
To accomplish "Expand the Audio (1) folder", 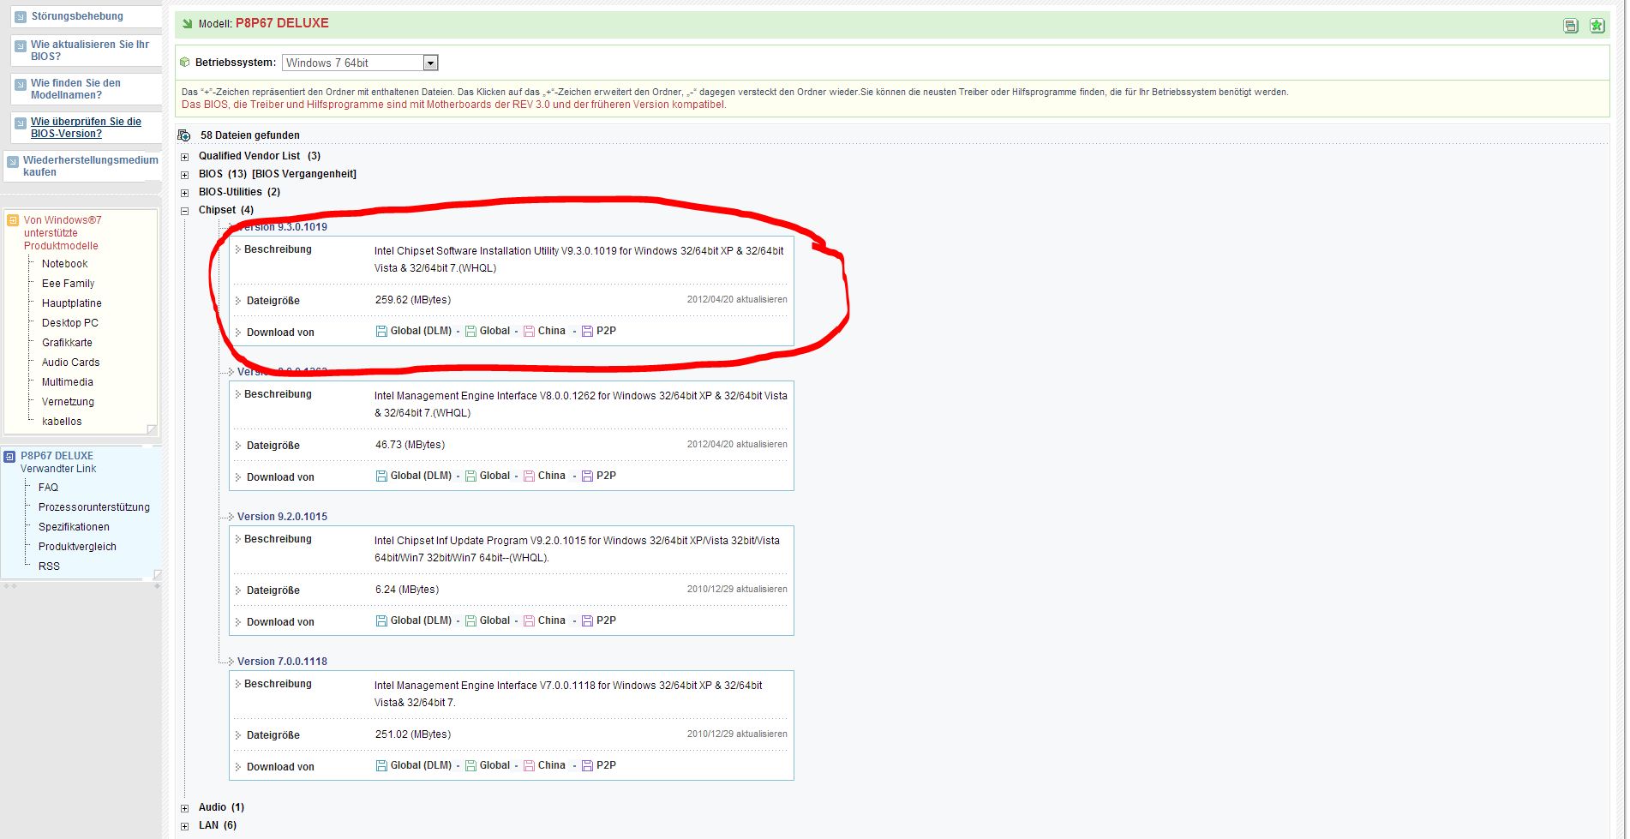I will (x=184, y=808).
